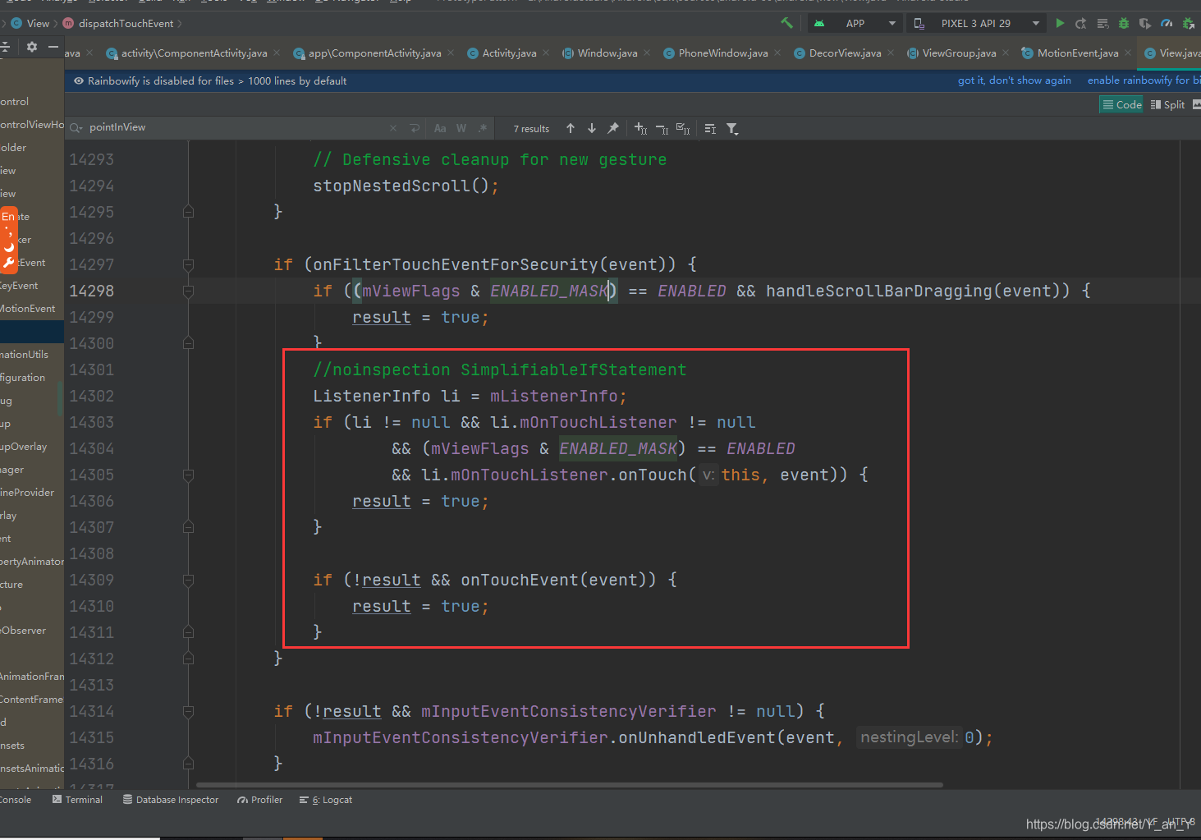Apply code changes icon in toolbar
The width and height of the screenshot is (1201, 840).
[x=1102, y=23]
